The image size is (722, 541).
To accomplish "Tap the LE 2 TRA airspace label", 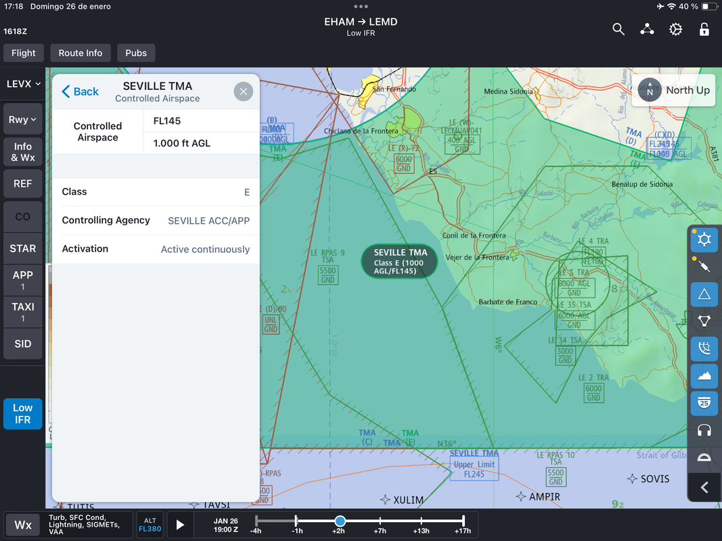I will click(x=593, y=387).
